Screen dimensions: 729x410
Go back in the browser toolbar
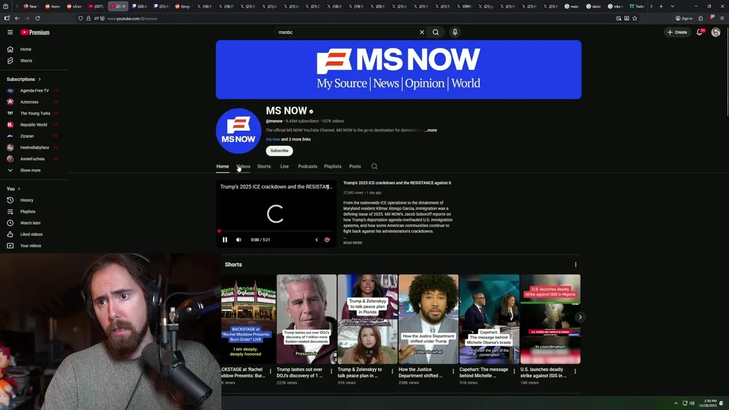tap(17, 18)
